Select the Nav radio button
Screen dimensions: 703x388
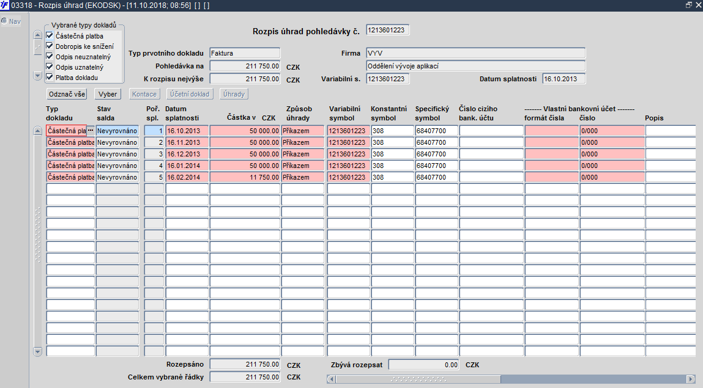pos(4,21)
